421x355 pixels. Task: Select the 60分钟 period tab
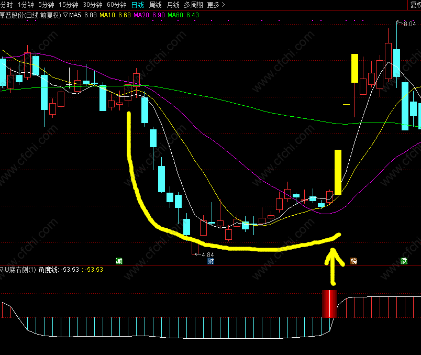117,5
